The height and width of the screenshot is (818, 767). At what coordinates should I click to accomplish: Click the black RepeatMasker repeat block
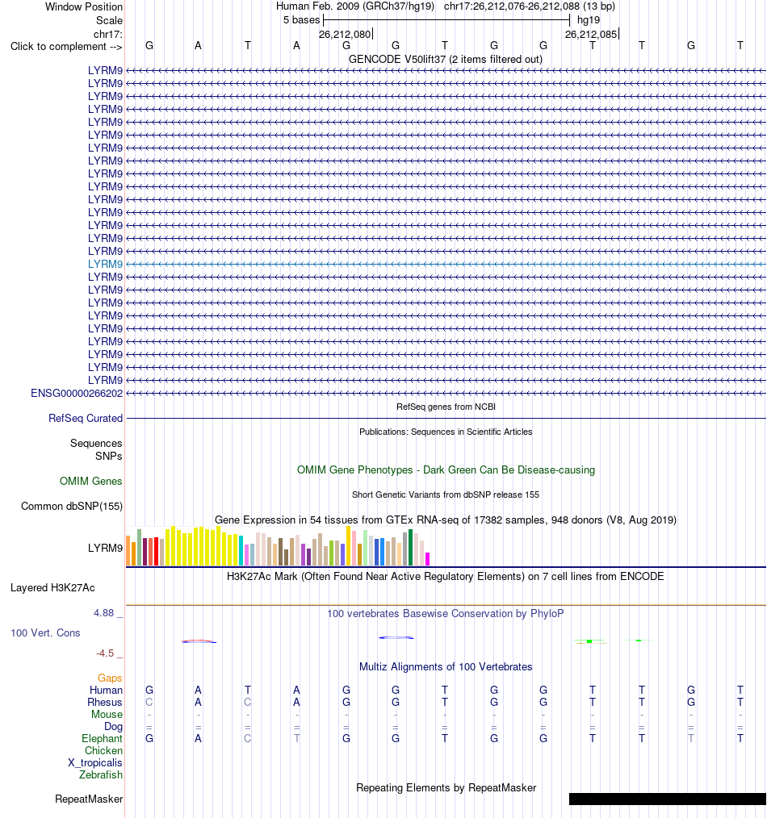pos(667,799)
